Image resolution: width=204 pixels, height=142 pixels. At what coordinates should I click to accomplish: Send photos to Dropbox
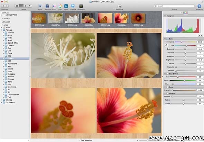(73, 6)
